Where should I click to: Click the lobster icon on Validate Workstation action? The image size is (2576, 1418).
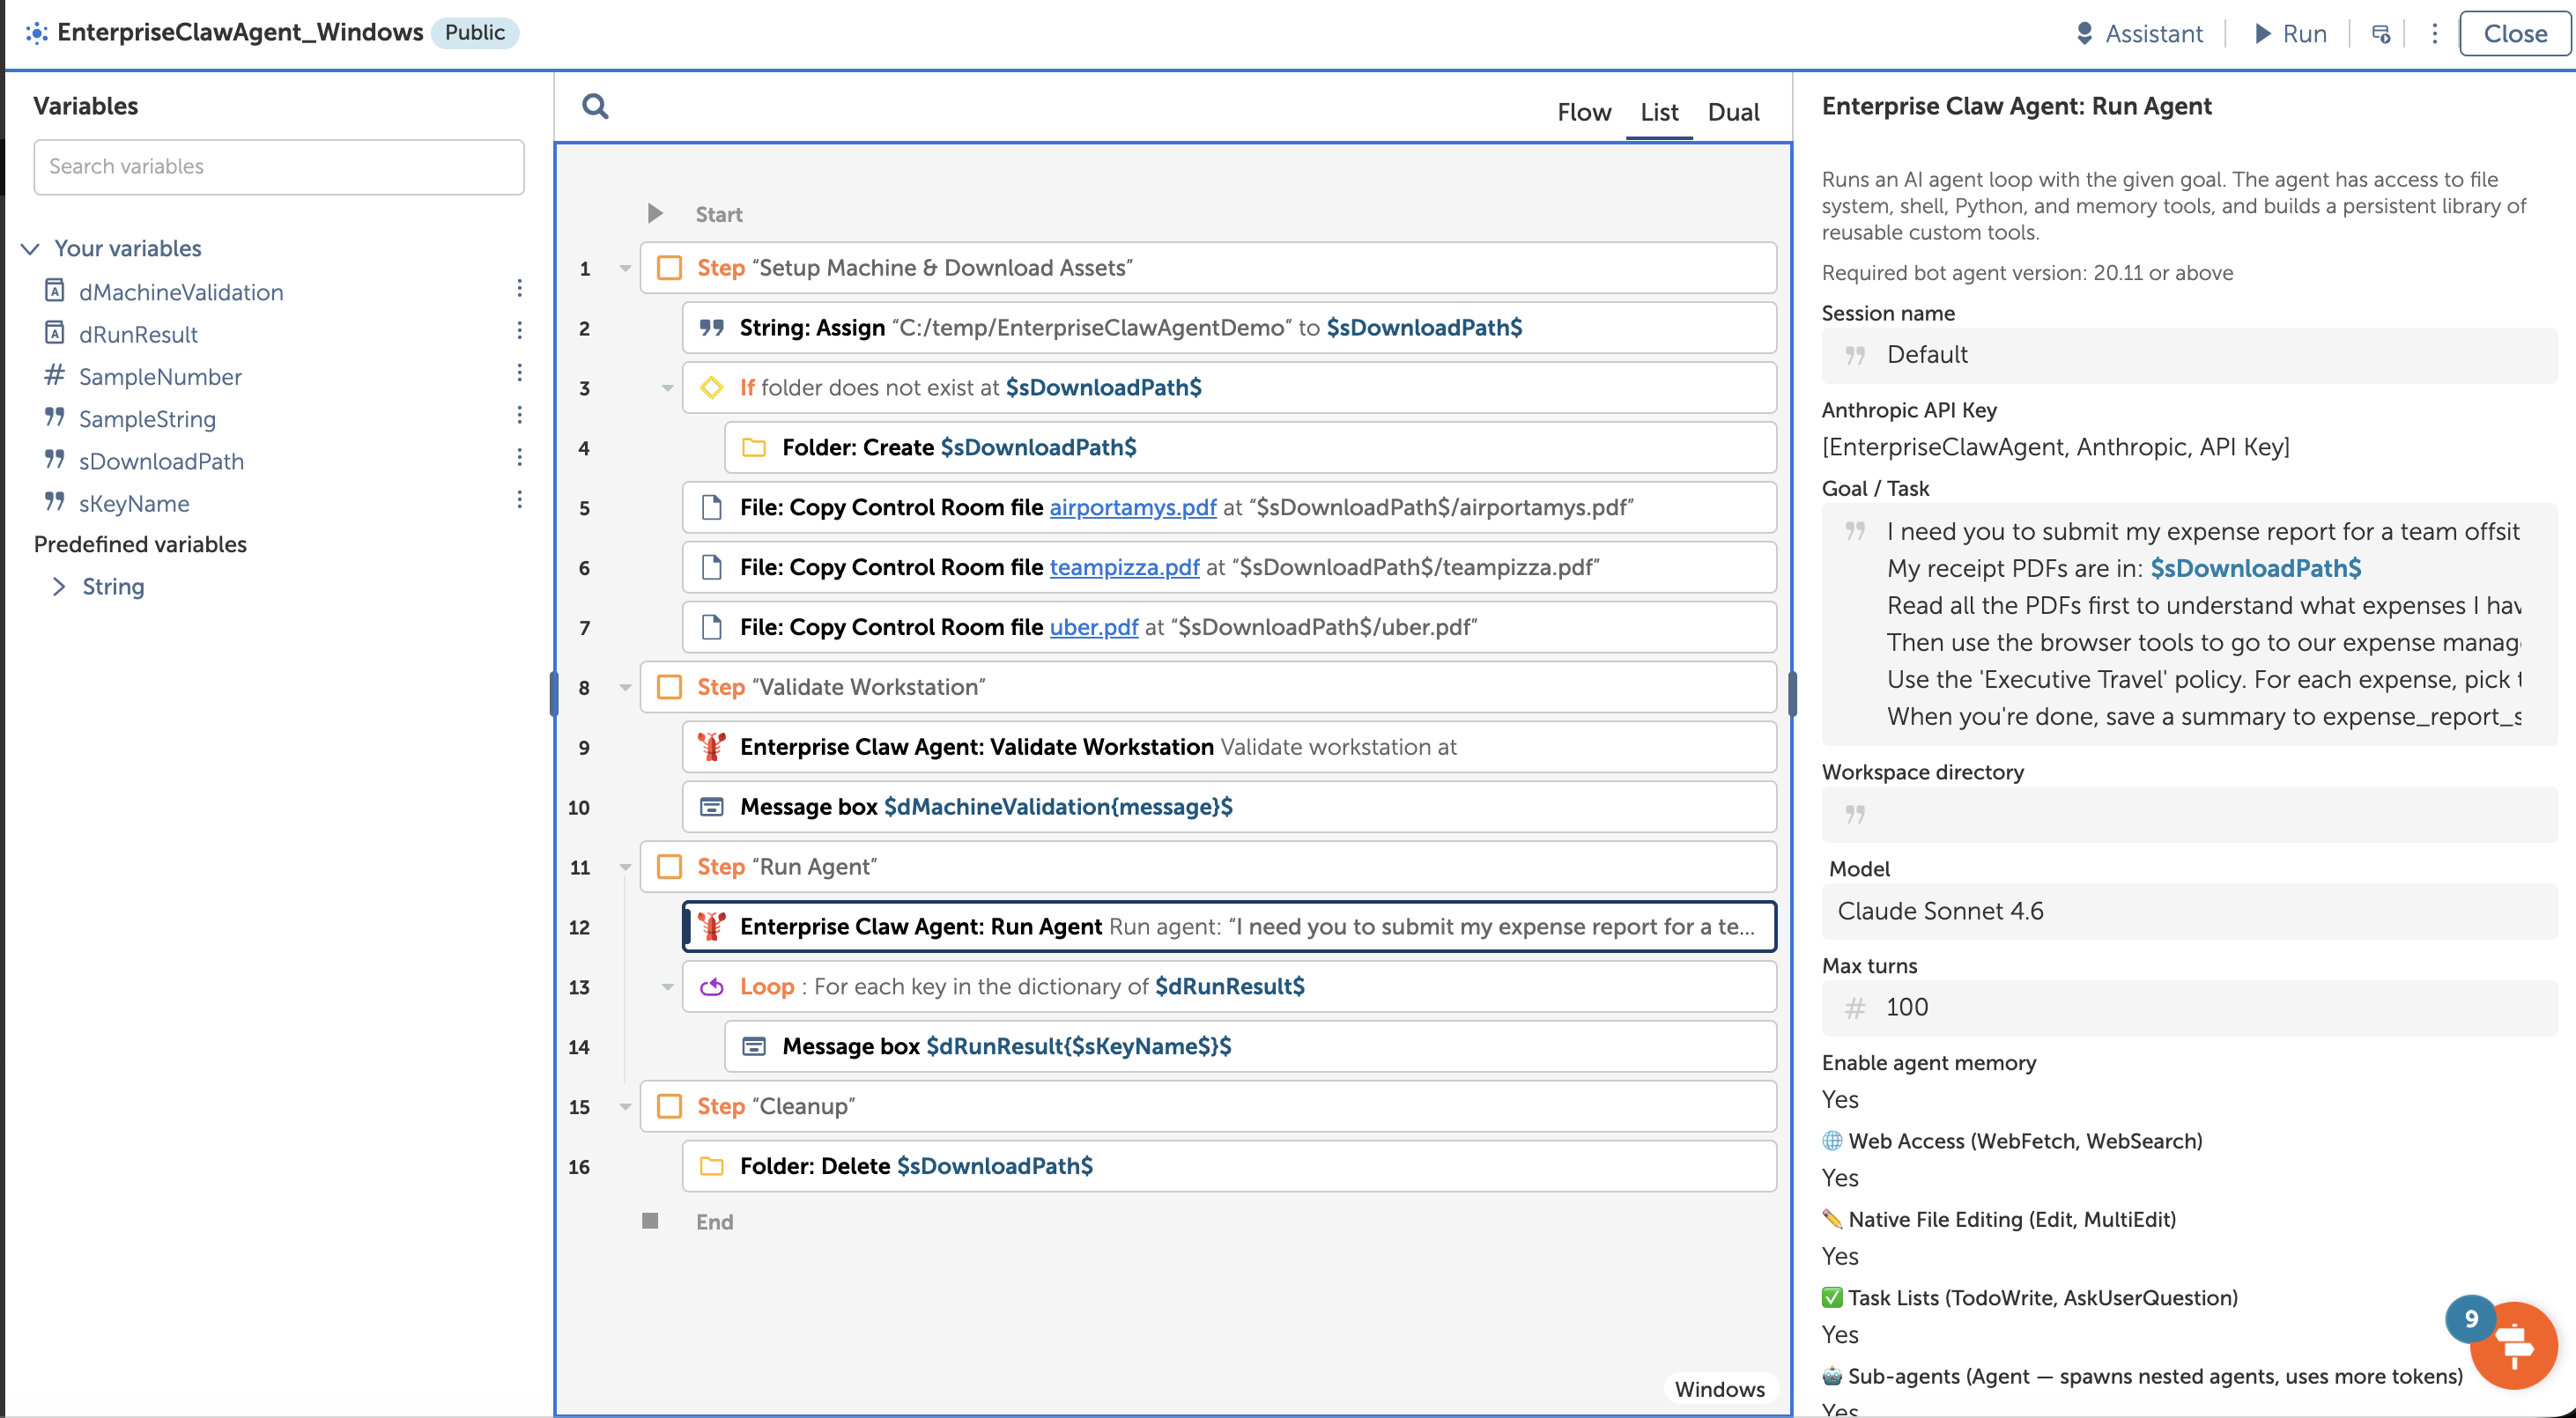coord(711,746)
